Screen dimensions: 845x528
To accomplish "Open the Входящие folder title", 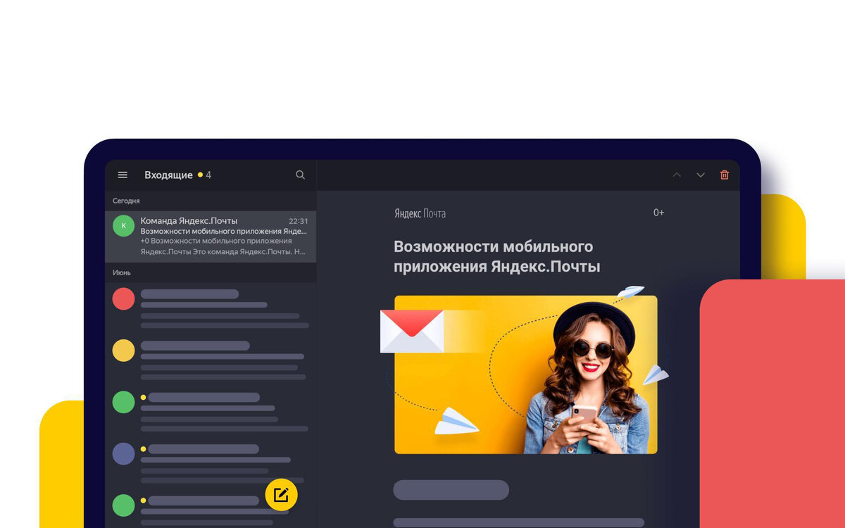I will coord(168,175).
